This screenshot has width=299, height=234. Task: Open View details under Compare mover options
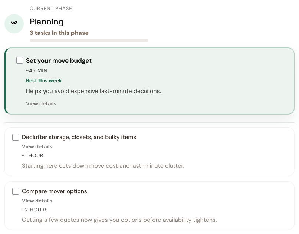coord(37,201)
